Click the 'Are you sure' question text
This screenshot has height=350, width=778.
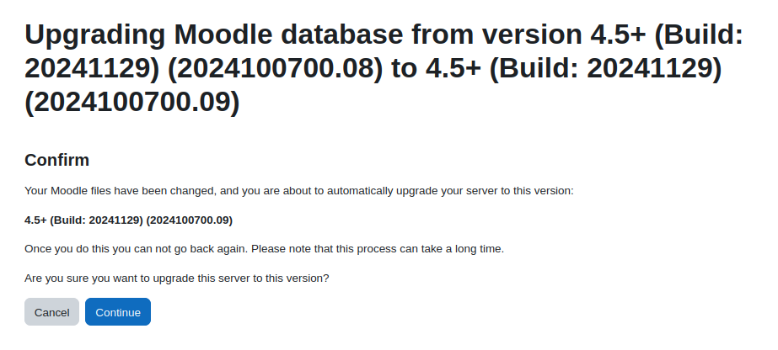[177, 278]
